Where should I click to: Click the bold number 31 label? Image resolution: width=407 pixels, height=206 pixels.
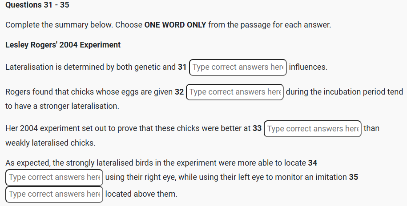182,67
